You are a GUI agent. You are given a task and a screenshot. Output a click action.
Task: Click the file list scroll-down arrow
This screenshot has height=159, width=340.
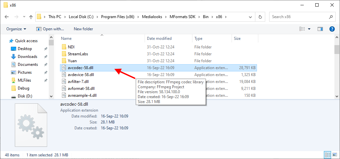click(x=337, y=96)
